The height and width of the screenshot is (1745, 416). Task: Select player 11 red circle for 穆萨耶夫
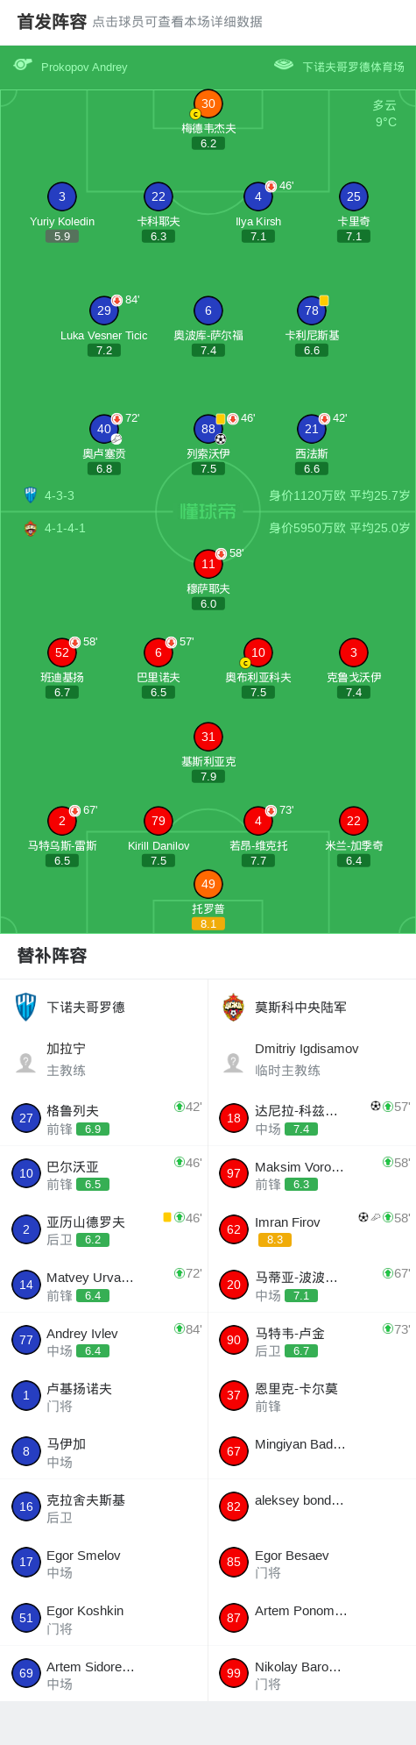[x=208, y=564]
